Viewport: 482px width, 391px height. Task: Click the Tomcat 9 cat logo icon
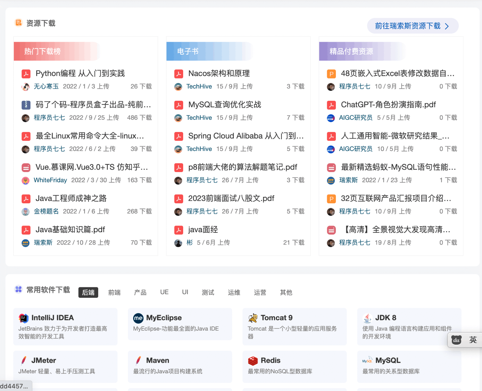(x=252, y=318)
